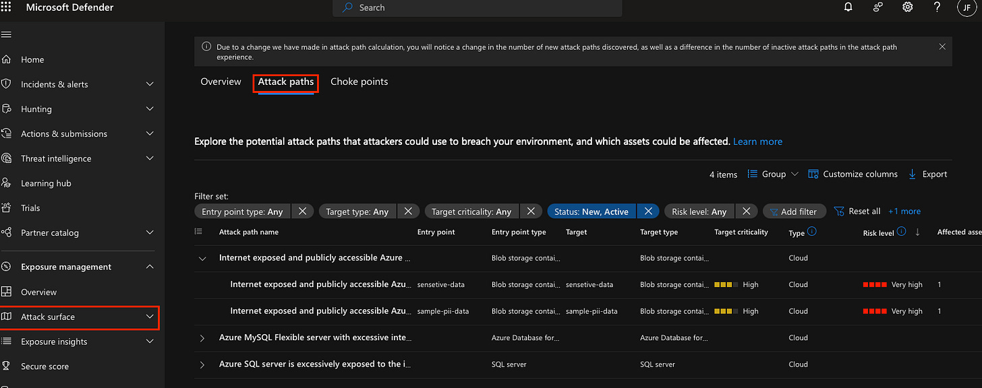Open the app launcher waffle icon
Screen dimensions: 982x388
pyautogui.click(x=6, y=7)
